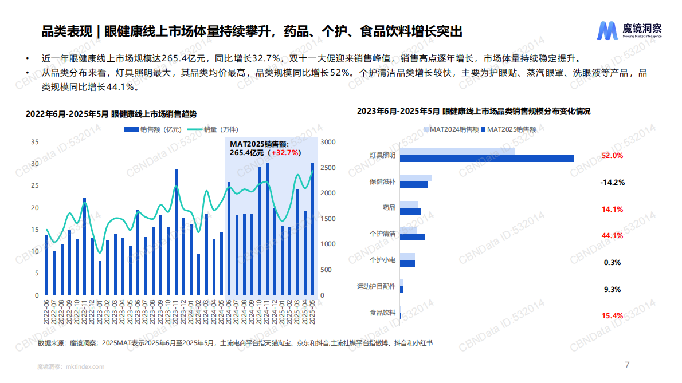Click the 食品饮料 category bar

pos(402,315)
